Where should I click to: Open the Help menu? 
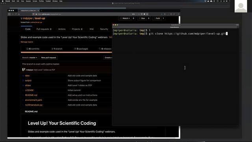point(61,1)
